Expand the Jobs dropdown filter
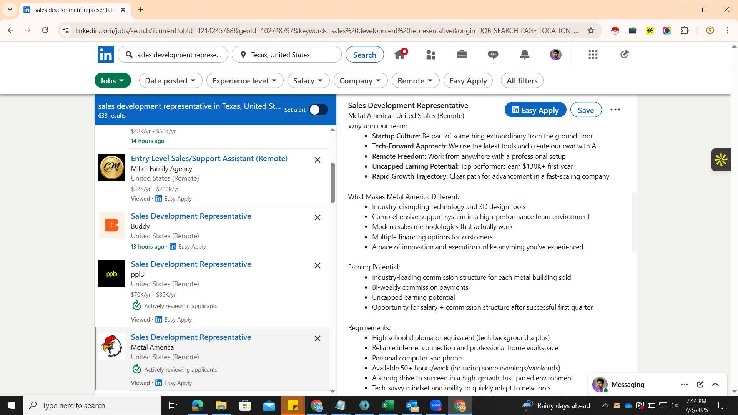 click(x=113, y=81)
